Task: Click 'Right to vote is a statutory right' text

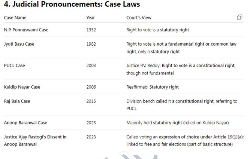Action: (157, 30)
